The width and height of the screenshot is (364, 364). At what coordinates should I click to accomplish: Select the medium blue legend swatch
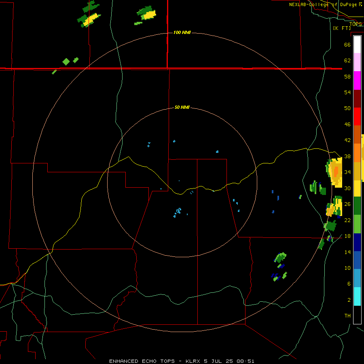pyautogui.click(x=357, y=260)
